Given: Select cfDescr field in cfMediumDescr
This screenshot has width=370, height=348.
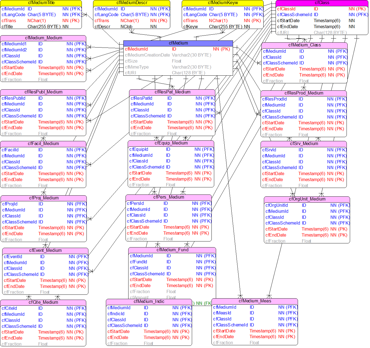Looking at the screenshot, I should 103,27.
